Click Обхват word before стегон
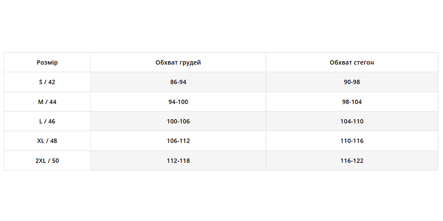This screenshot has height=221, width=443. [341, 63]
